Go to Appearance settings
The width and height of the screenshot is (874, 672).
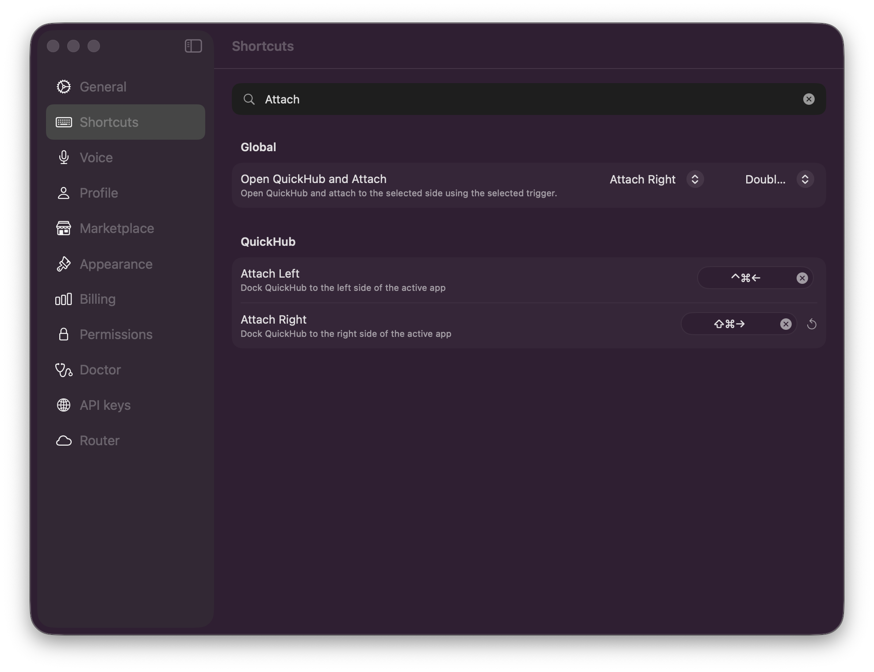(x=126, y=264)
